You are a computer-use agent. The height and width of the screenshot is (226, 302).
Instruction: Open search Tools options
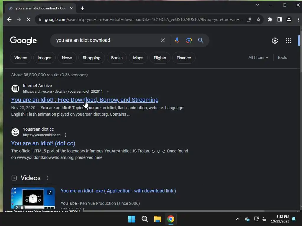click(x=282, y=57)
